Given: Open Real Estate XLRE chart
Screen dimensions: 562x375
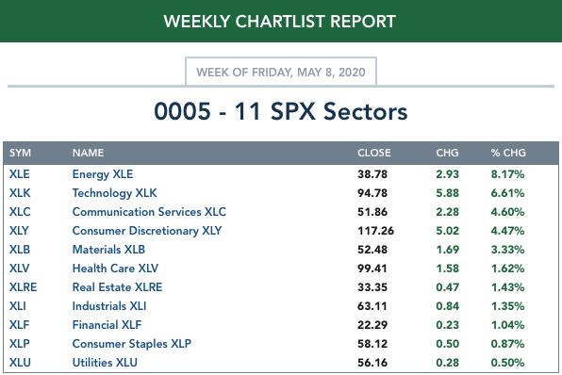Looking at the screenshot, I should 117,286.
